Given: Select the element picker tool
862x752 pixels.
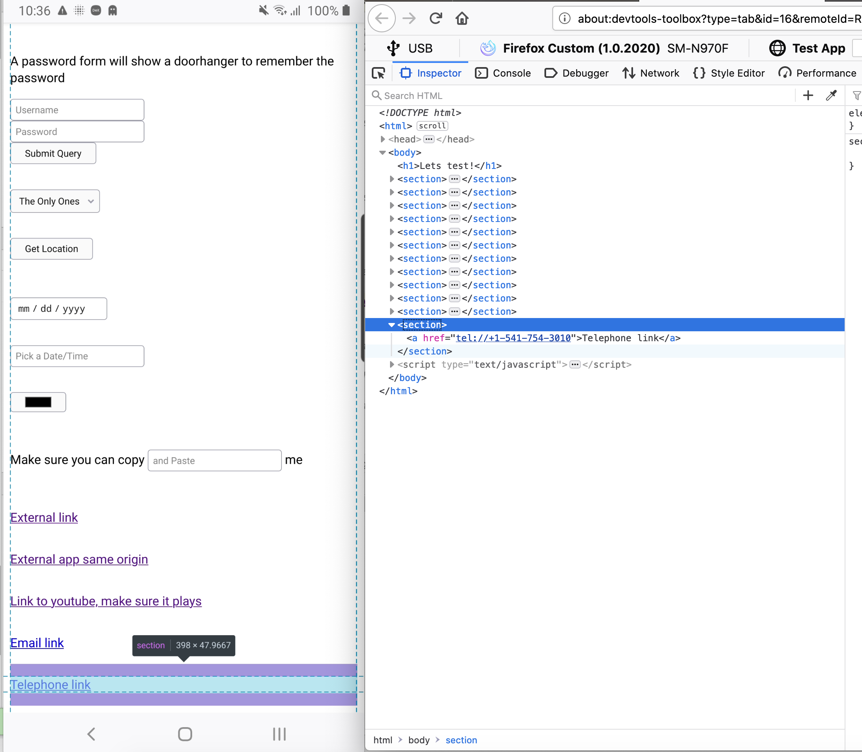Looking at the screenshot, I should point(378,73).
